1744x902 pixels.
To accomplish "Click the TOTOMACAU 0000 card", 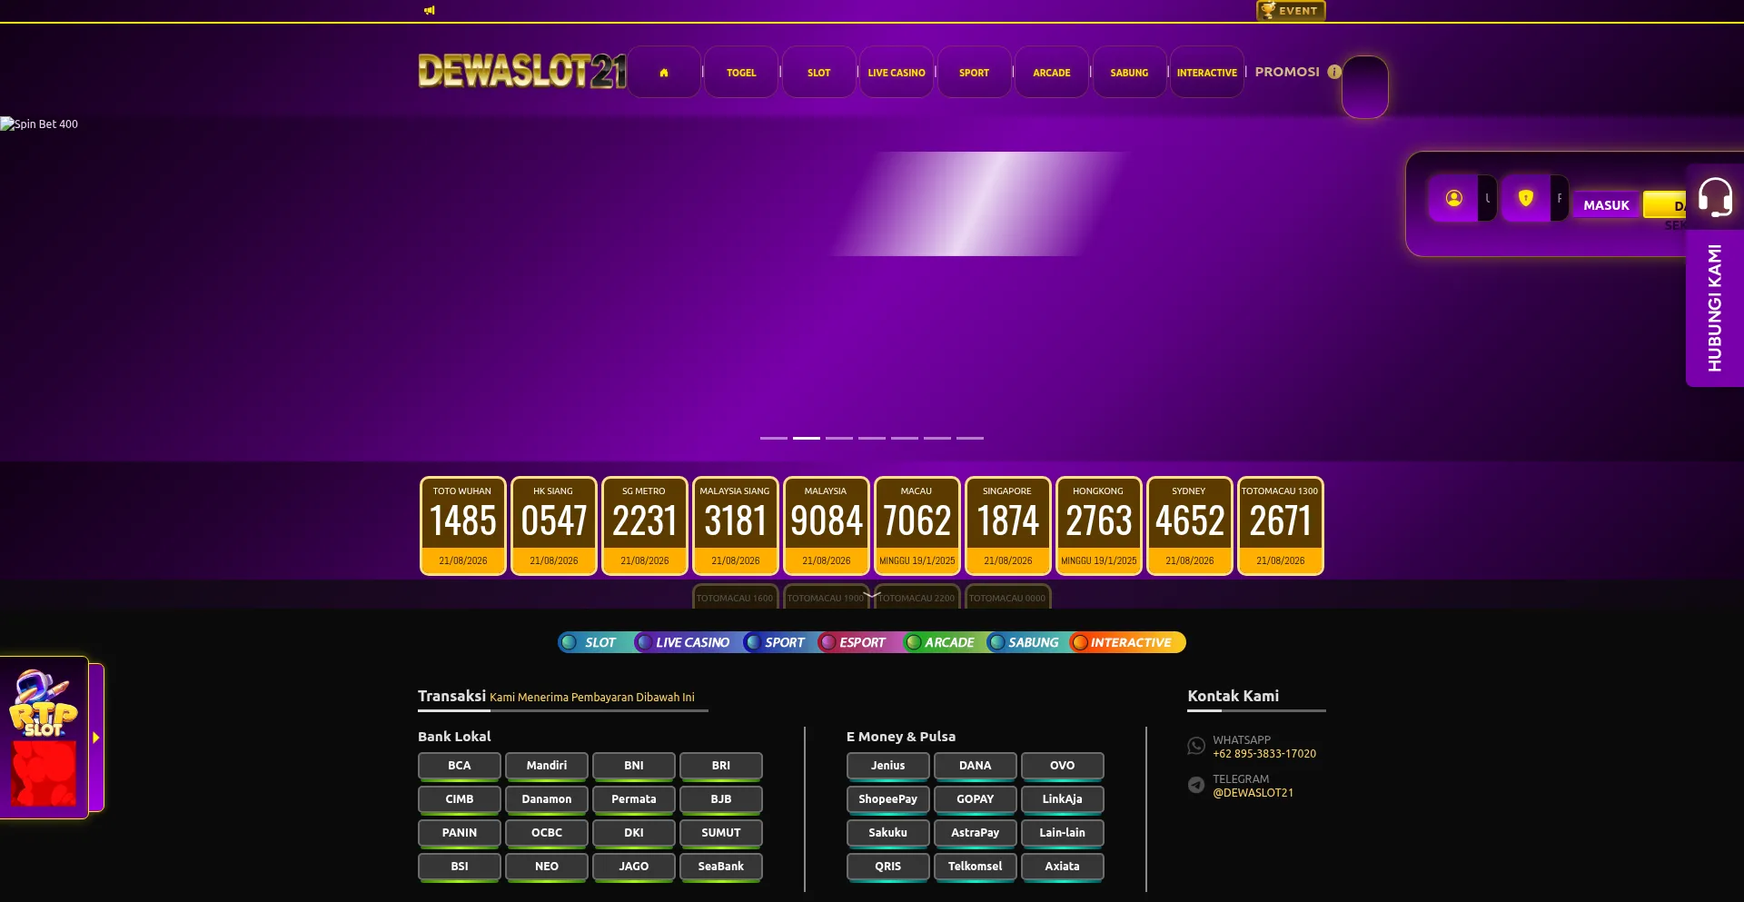I will point(1007,597).
